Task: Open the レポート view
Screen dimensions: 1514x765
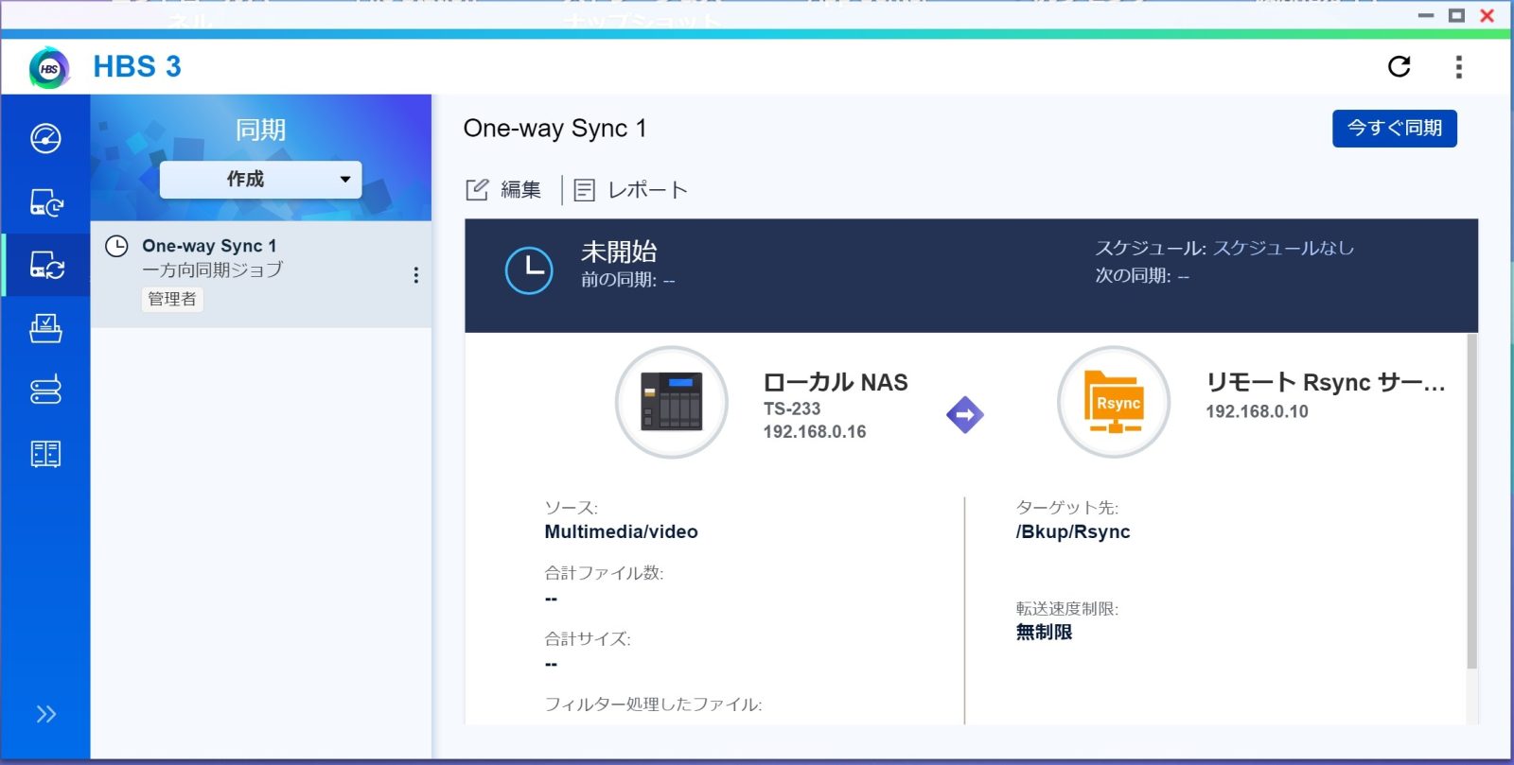Action: (x=631, y=190)
